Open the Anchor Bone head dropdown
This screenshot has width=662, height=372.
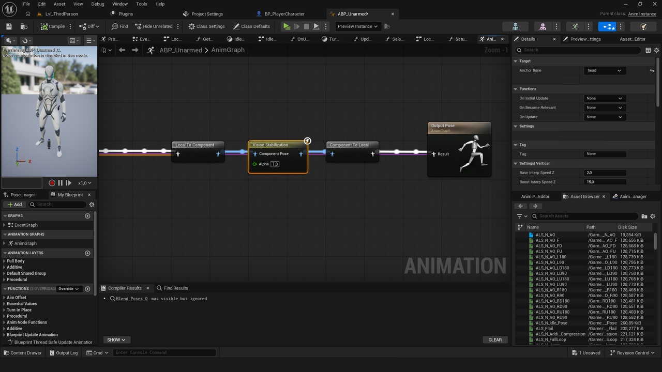click(604, 70)
